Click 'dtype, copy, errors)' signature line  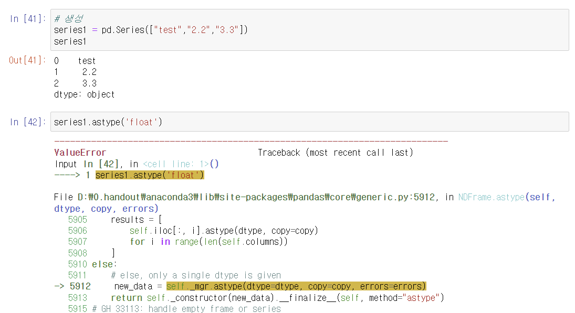pos(107,209)
